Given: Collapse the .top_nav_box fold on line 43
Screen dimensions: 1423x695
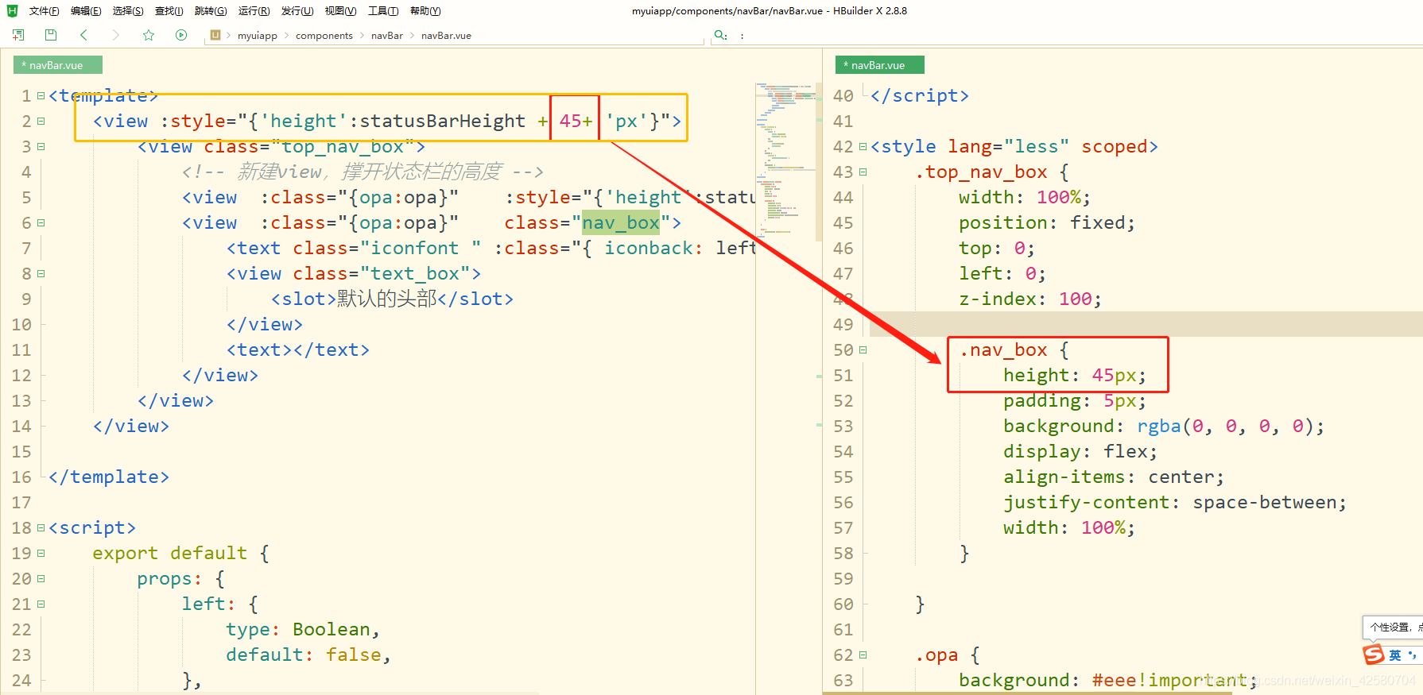Looking at the screenshot, I should (863, 172).
